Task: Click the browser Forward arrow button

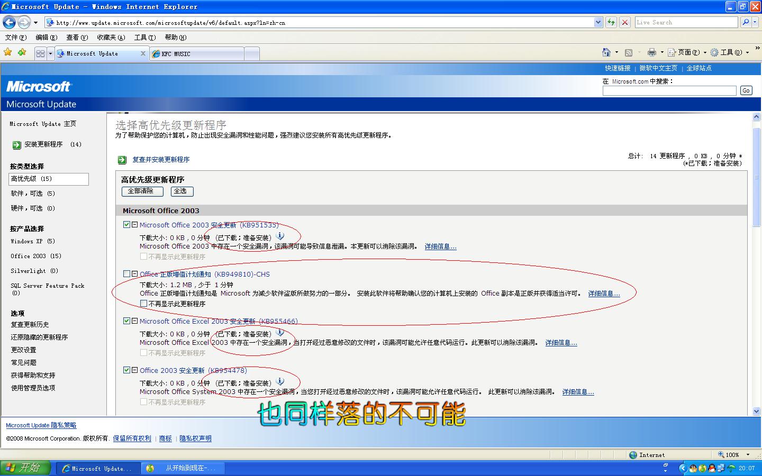Action: click(24, 22)
